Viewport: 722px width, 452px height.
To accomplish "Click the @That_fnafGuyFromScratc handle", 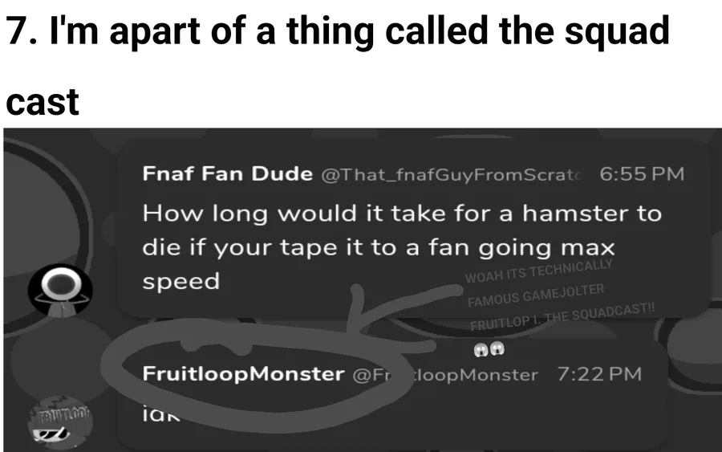I will 452,175.
